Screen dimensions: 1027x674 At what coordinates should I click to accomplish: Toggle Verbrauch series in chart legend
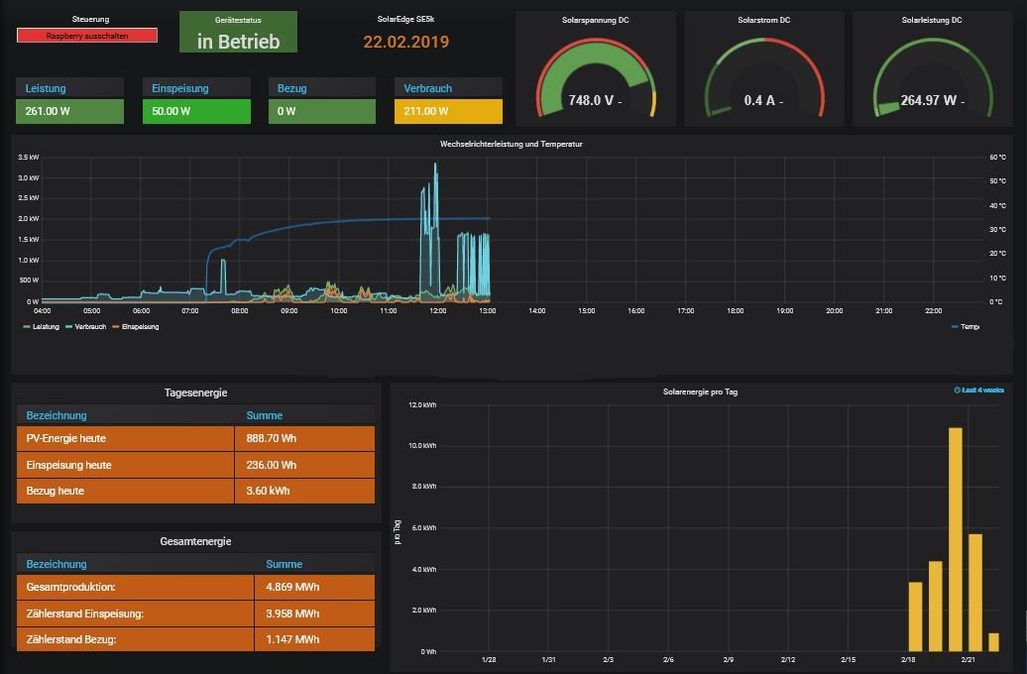[x=87, y=326]
